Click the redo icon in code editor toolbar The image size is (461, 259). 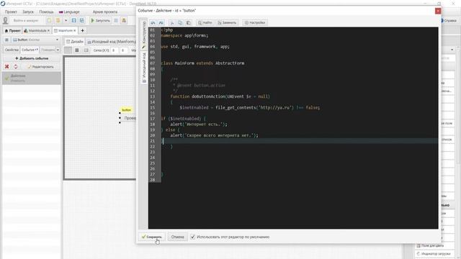(161, 22)
